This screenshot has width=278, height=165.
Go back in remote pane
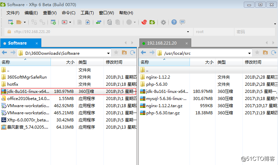tap(143, 52)
